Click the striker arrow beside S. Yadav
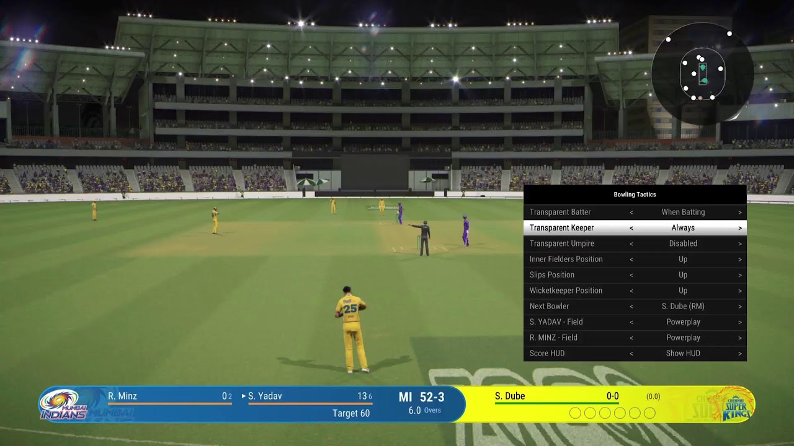The width and height of the screenshot is (794, 446). coord(244,396)
